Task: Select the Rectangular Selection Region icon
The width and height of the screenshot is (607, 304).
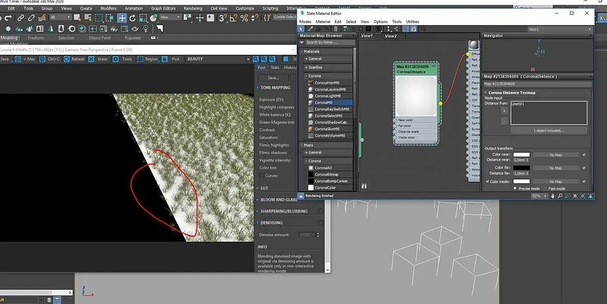Action: (99, 18)
